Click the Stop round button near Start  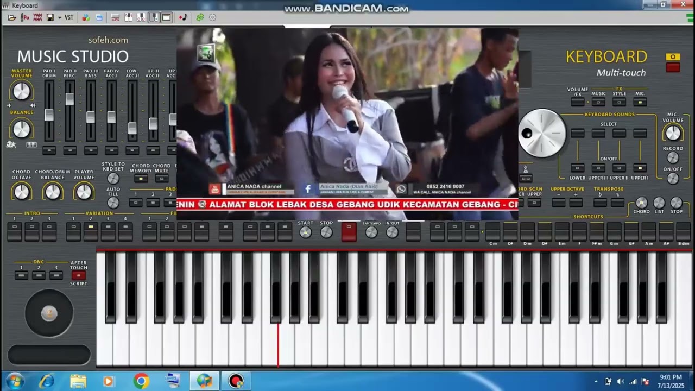[326, 232]
